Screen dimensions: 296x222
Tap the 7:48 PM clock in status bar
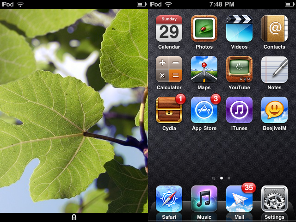tap(222, 4)
